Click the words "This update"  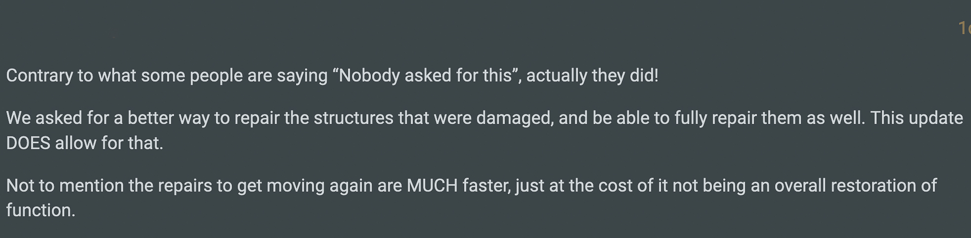[x=916, y=118]
